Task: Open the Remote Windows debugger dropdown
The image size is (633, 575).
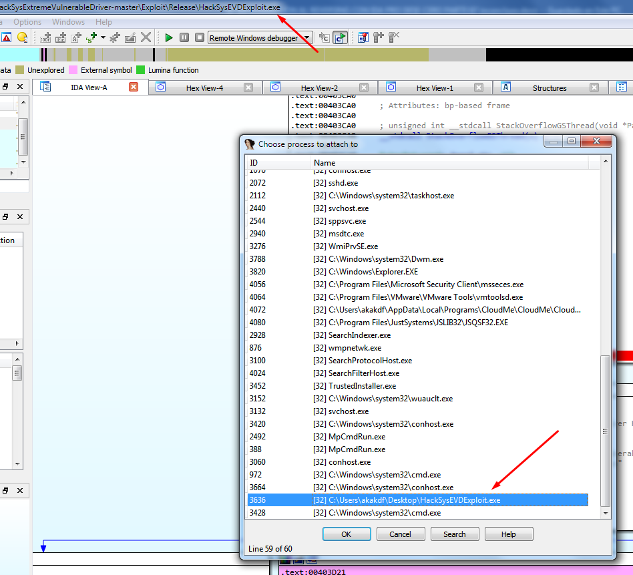Action: [306, 38]
